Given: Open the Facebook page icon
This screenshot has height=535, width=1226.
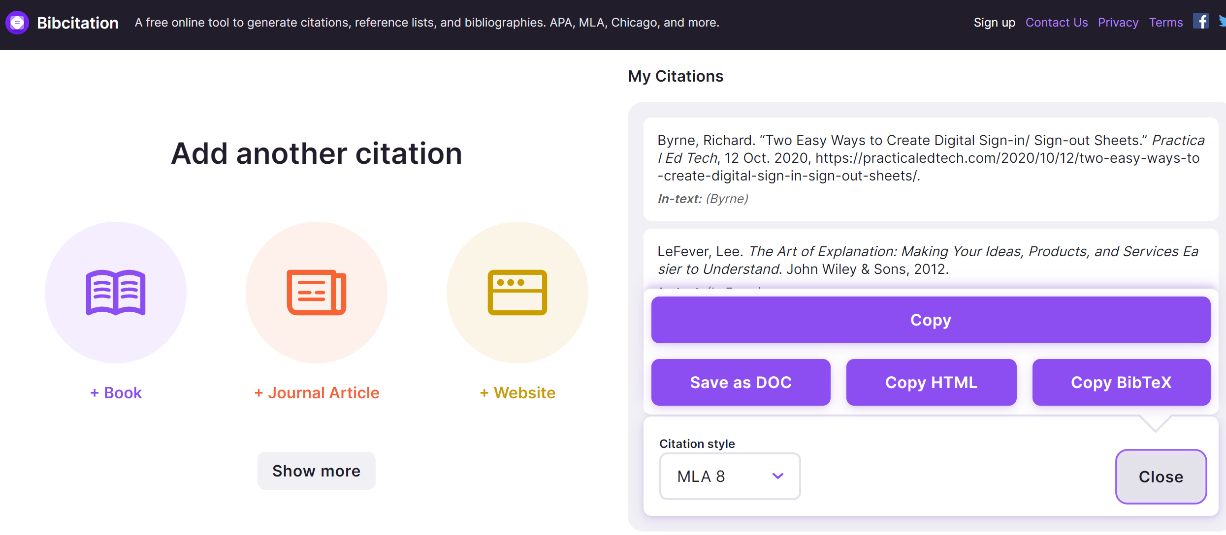Looking at the screenshot, I should pyautogui.click(x=1200, y=21).
